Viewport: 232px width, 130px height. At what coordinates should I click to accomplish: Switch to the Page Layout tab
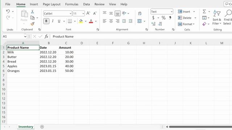click(51, 4)
